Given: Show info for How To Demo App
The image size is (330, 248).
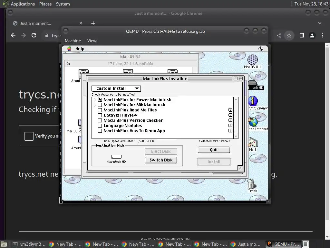Looking at the screenshot, I should [230, 130].
